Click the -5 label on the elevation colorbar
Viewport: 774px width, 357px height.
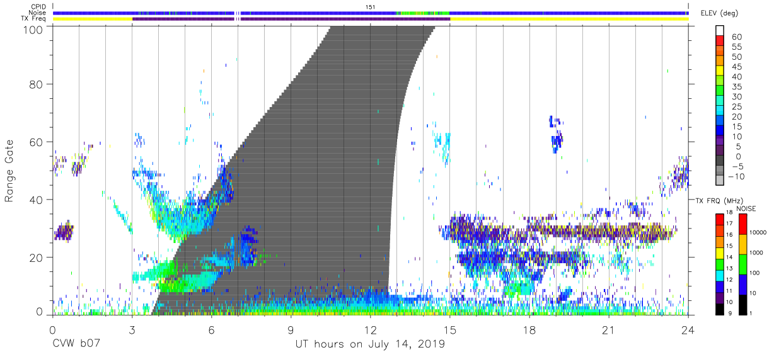tap(737, 167)
